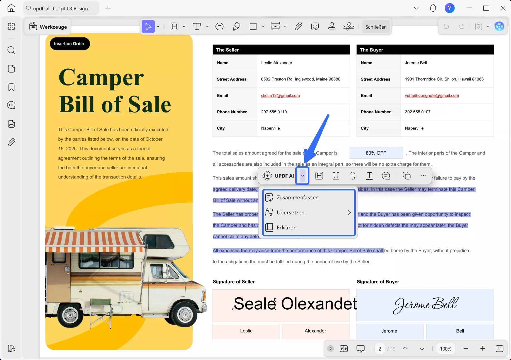This screenshot has width=511, height=360.
Task: Go to previous page arrow
Action: [x=406, y=348]
